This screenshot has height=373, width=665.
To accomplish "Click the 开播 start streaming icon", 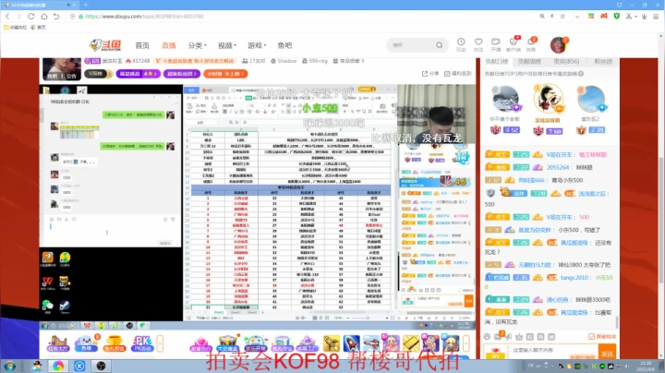I will 496,44.
